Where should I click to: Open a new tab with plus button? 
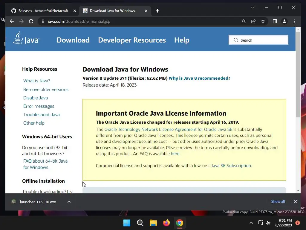[157, 11]
